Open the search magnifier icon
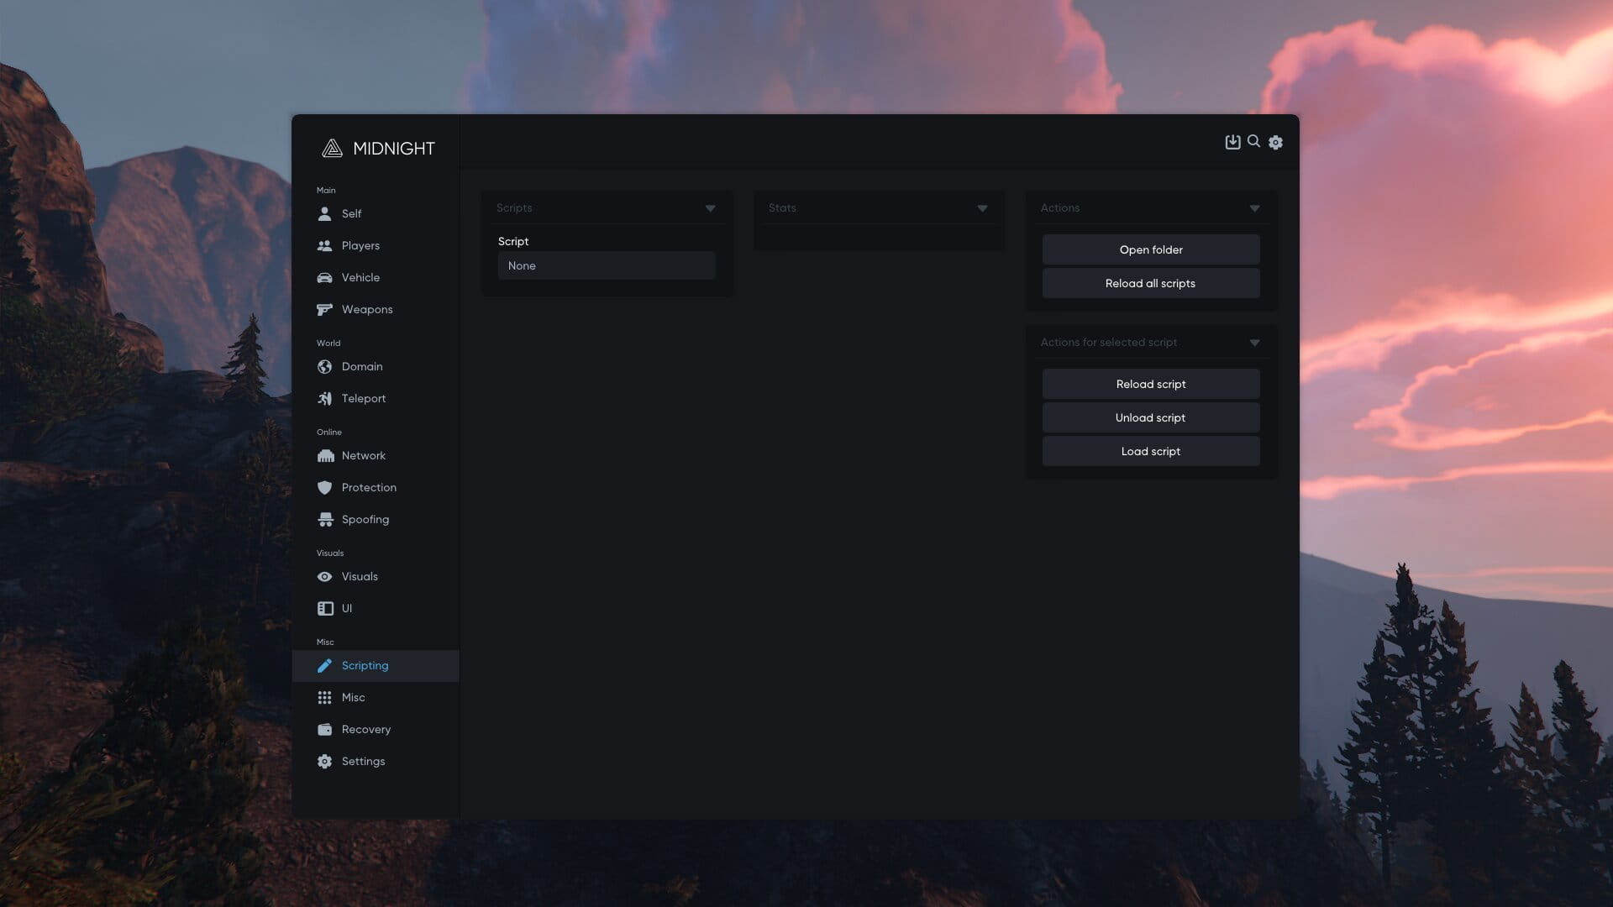The width and height of the screenshot is (1613, 907). pos(1253,141)
